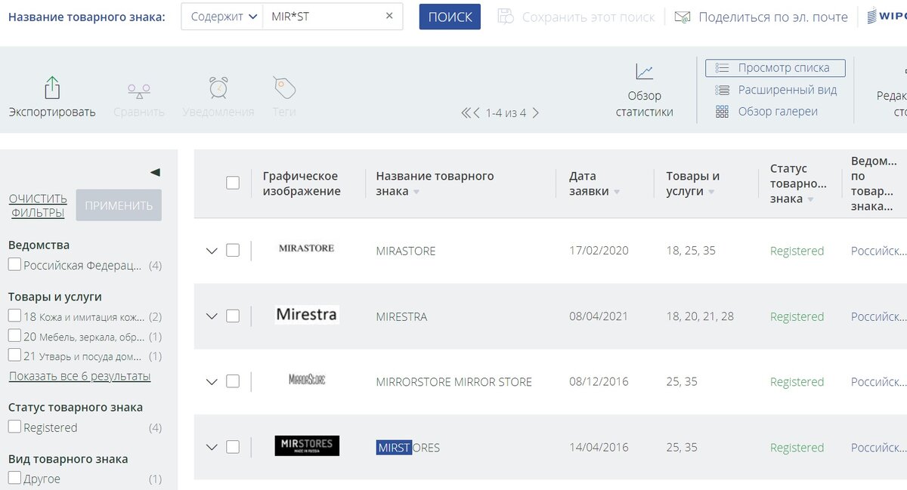Click the Compare scales icon

coord(138,91)
